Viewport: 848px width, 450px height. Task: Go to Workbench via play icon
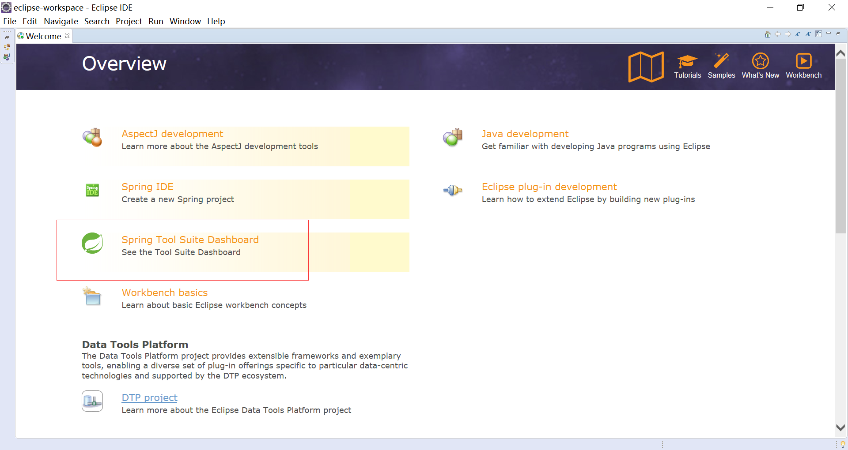click(803, 61)
